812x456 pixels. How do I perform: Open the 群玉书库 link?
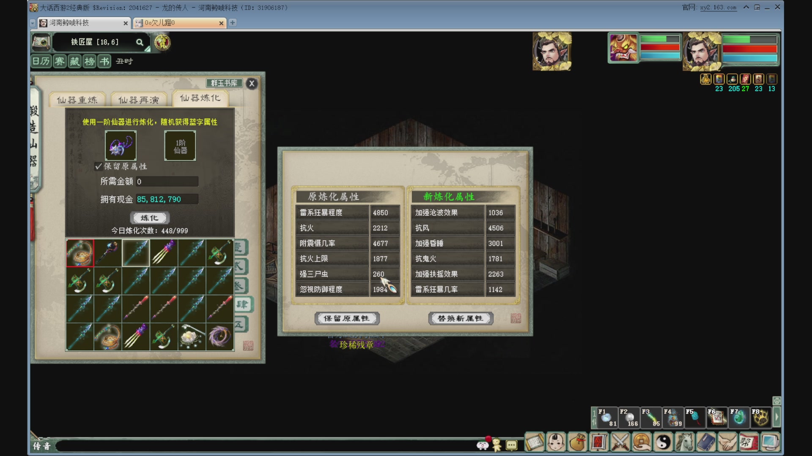(224, 83)
